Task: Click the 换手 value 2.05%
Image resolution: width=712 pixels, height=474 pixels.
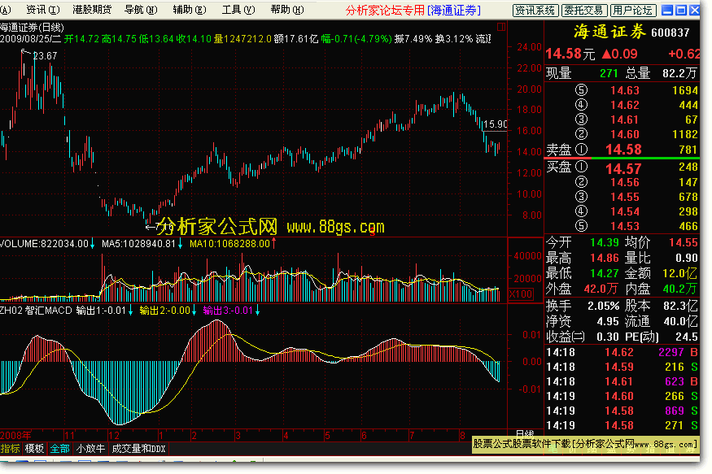Action: pyautogui.click(x=604, y=307)
